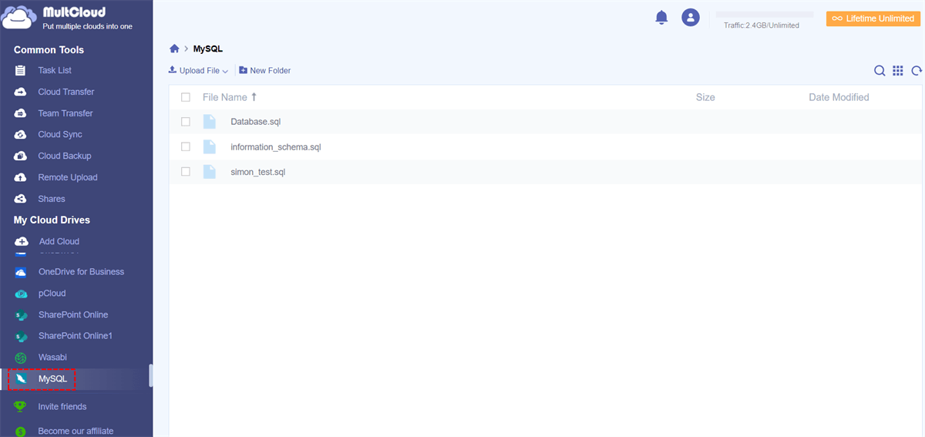Click the Shares icon
Image resolution: width=925 pixels, height=437 pixels.
[x=21, y=199]
